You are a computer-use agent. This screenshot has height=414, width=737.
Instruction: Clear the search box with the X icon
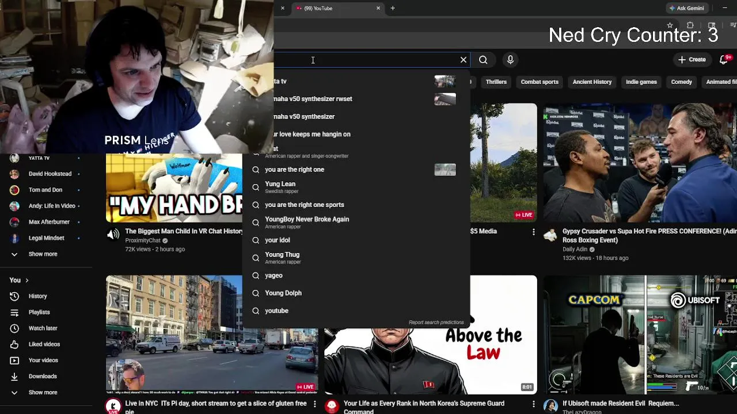click(x=464, y=60)
